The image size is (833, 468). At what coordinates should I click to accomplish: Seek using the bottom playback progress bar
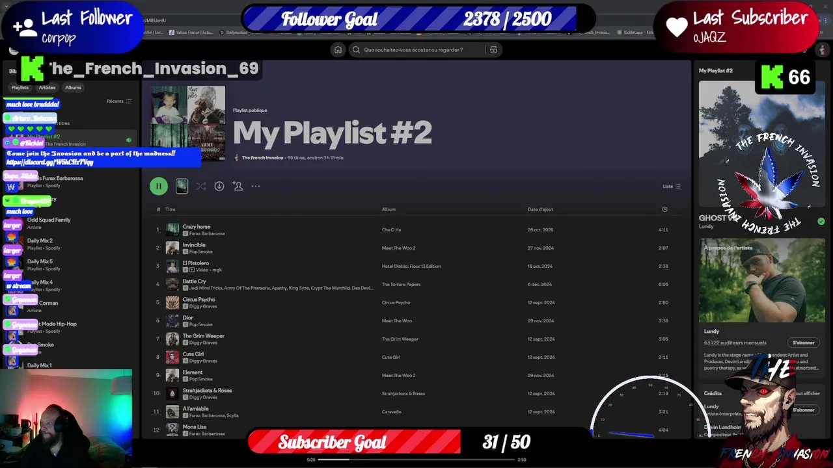[x=416, y=460]
